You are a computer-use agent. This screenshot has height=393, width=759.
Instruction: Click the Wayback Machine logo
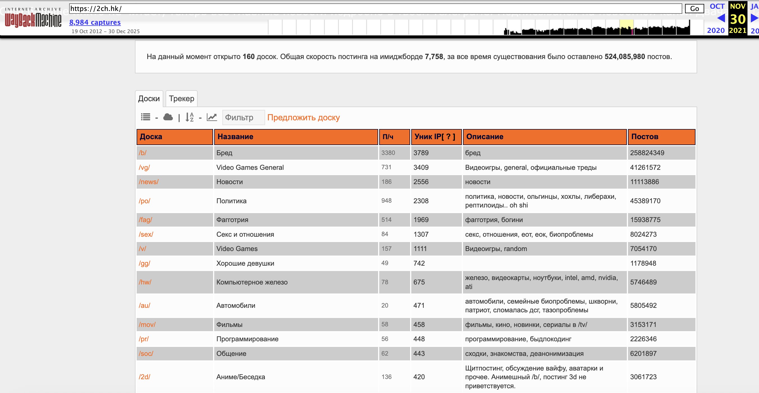pos(33,18)
